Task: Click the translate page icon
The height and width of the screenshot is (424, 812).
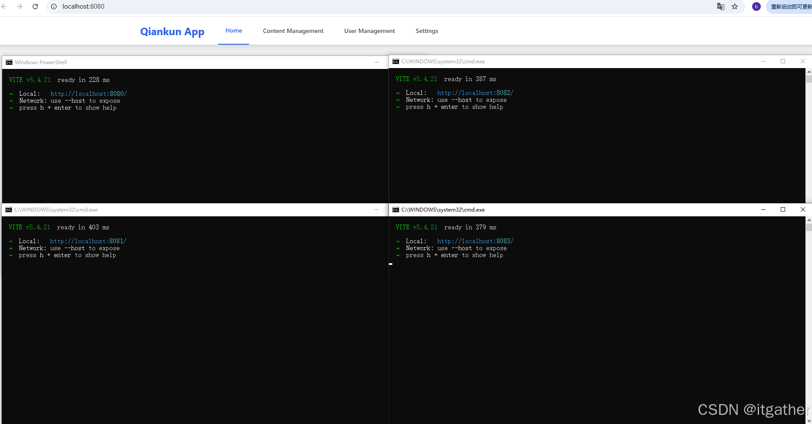Action: coord(721,7)
